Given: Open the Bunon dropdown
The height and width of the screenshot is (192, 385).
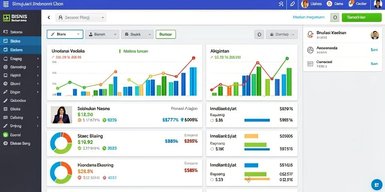Looking at the screenshot, I should coord(102,34).
